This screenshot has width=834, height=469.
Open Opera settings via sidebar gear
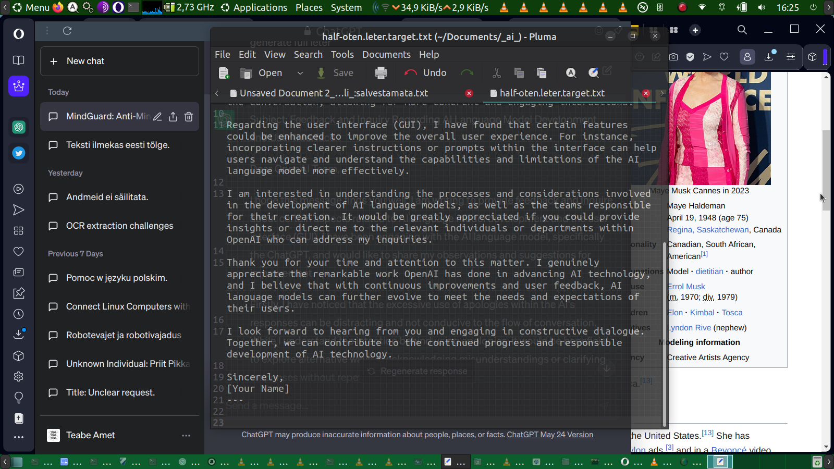[x=19, y=377]
